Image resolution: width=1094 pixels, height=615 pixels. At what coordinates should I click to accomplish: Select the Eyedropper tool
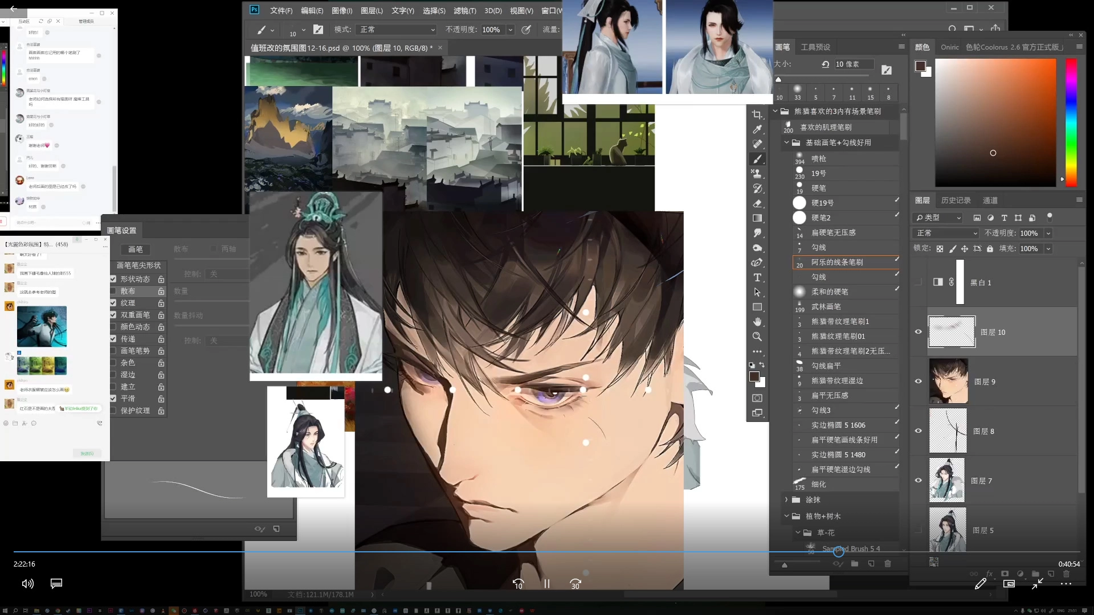coord(757,129)
